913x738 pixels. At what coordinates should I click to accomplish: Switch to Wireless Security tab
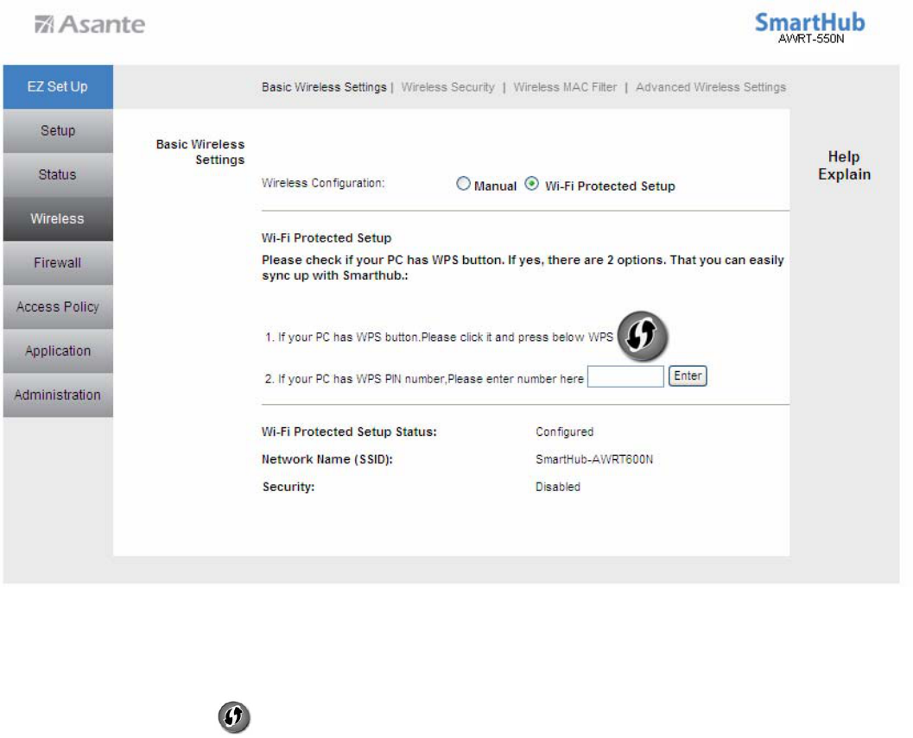coord(447,87)
